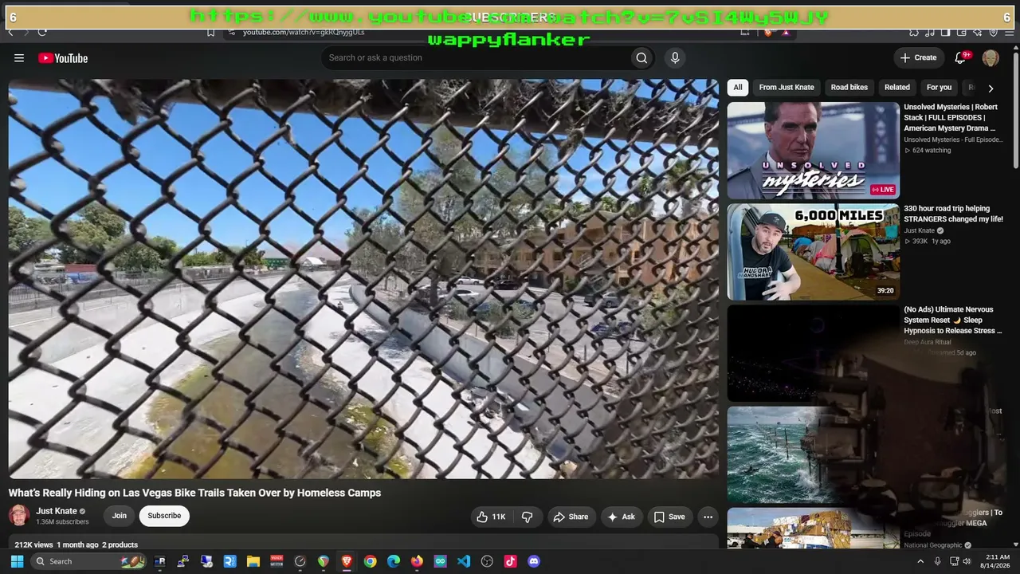Screen dimensions: 1020x574
Task: Toggle the browser sidebar panel icon
Action: click(945, 32)
